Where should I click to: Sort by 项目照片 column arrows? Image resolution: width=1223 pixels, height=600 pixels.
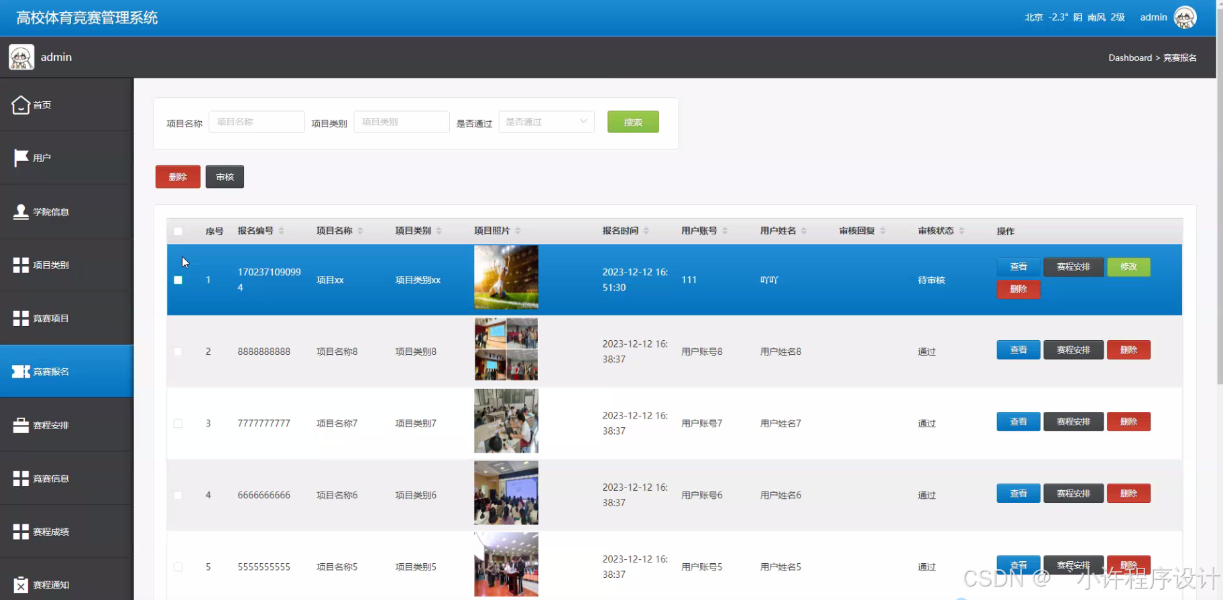(x=518, y=230)
